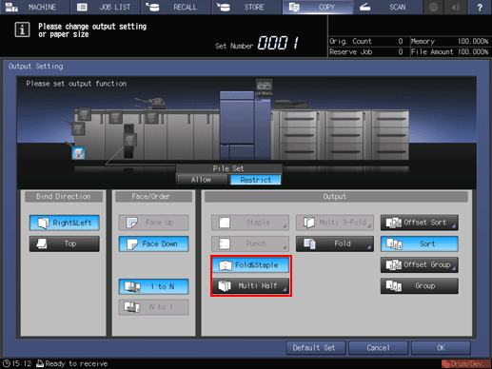Set Pile Set to Allow
This screenshot has height=369, width=492.
click(201, 180)
